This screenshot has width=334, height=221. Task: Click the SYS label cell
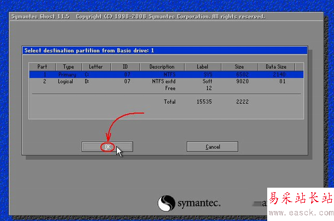(x=208, y=74)
